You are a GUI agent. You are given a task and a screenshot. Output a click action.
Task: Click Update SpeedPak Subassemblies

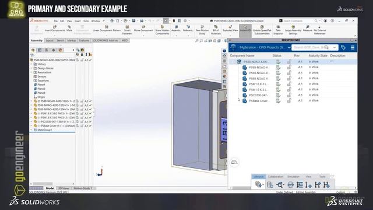point(262,30)
